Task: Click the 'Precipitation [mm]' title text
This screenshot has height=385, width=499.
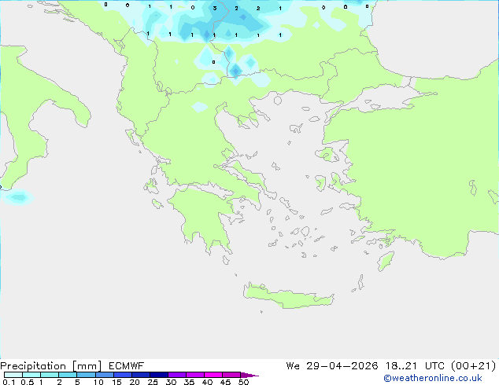Action: 51,366
